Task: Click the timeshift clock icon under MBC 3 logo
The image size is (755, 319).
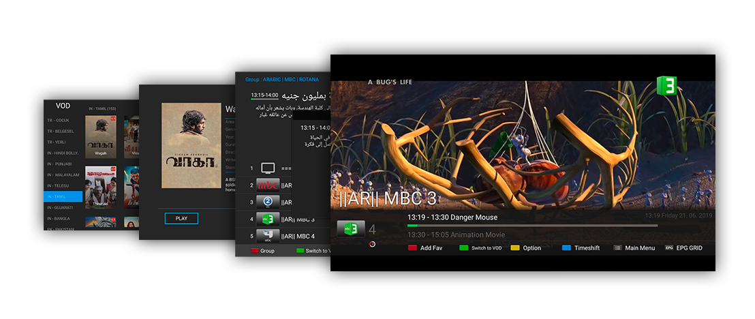Action: [372, 243]
